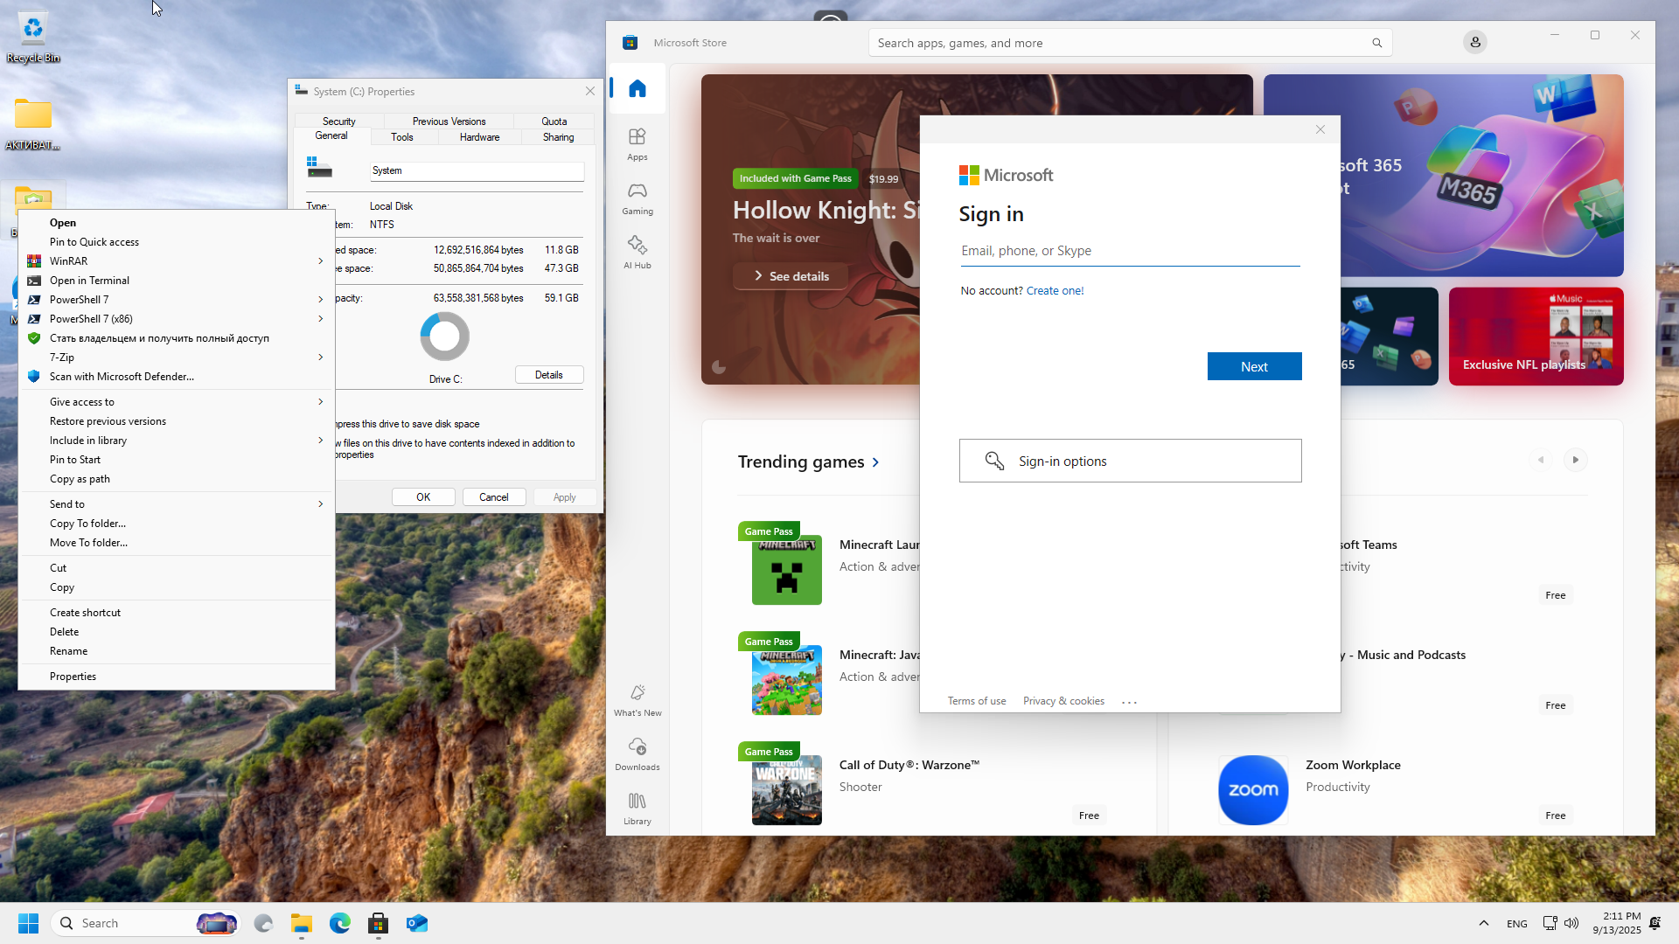Viewport: 1679px width, 944px height.
Task: Open the Gaming section in Microsoft Store
Action: [x=637, y=198]
